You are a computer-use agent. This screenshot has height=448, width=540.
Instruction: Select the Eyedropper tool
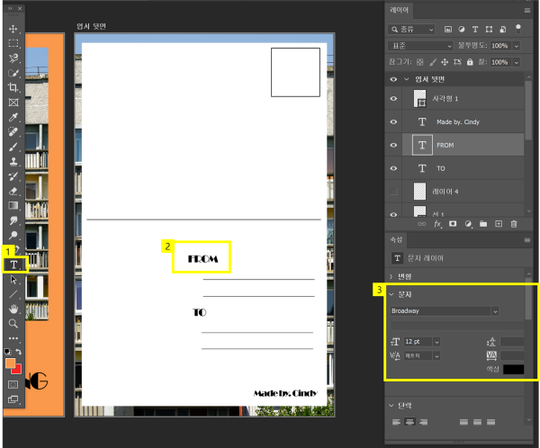13,118
